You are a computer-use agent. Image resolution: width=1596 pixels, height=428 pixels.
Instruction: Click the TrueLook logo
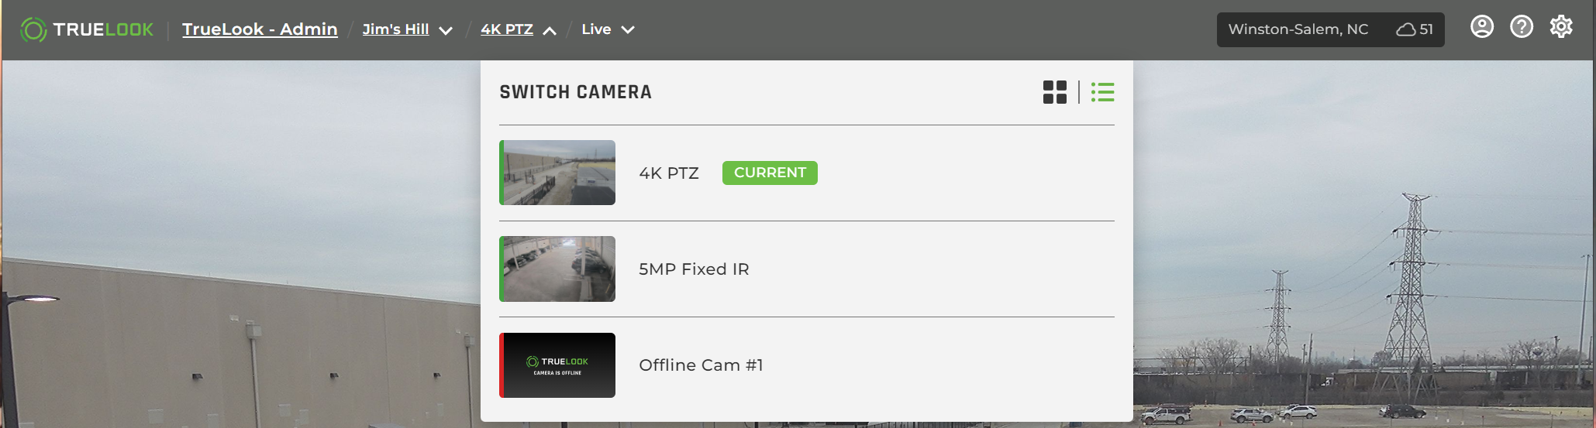click(87, 29)
